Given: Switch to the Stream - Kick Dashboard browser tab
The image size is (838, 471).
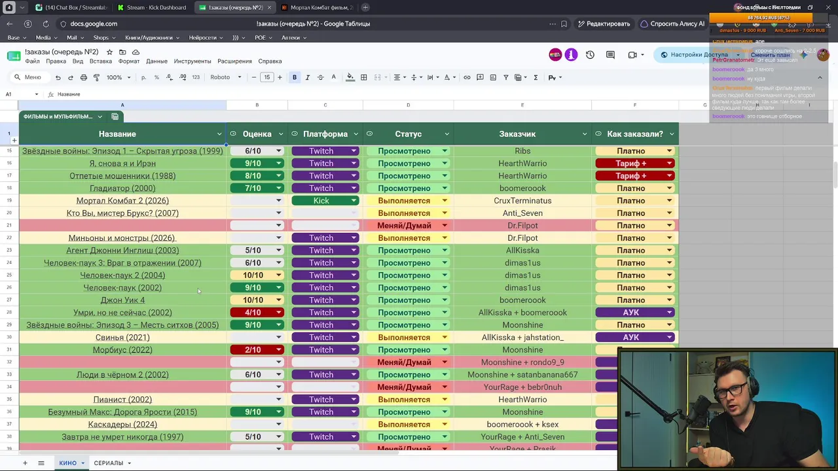Looking at the screenshot, I should (x=151, y=8).
